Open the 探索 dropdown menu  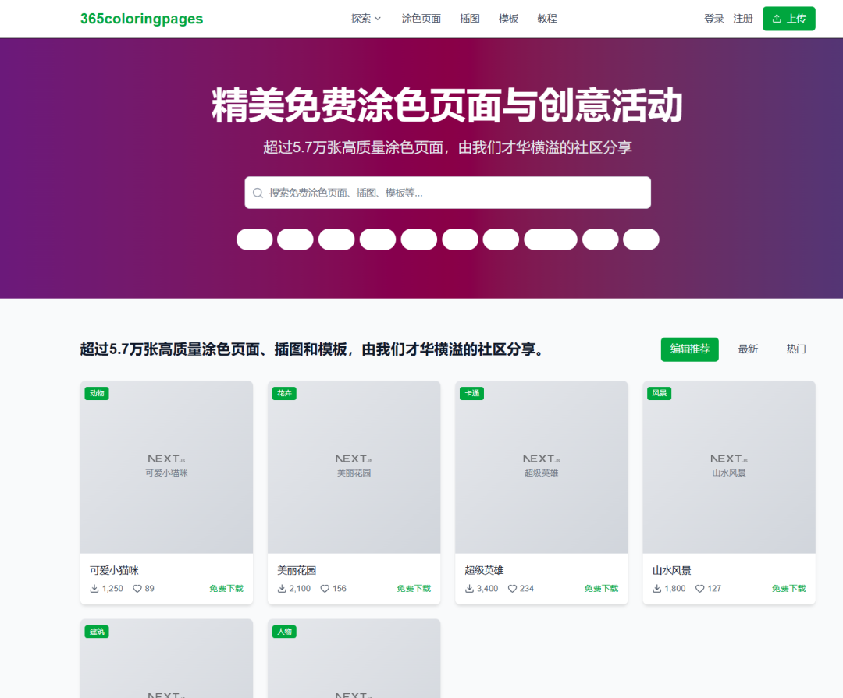click(x=365, y=19)
